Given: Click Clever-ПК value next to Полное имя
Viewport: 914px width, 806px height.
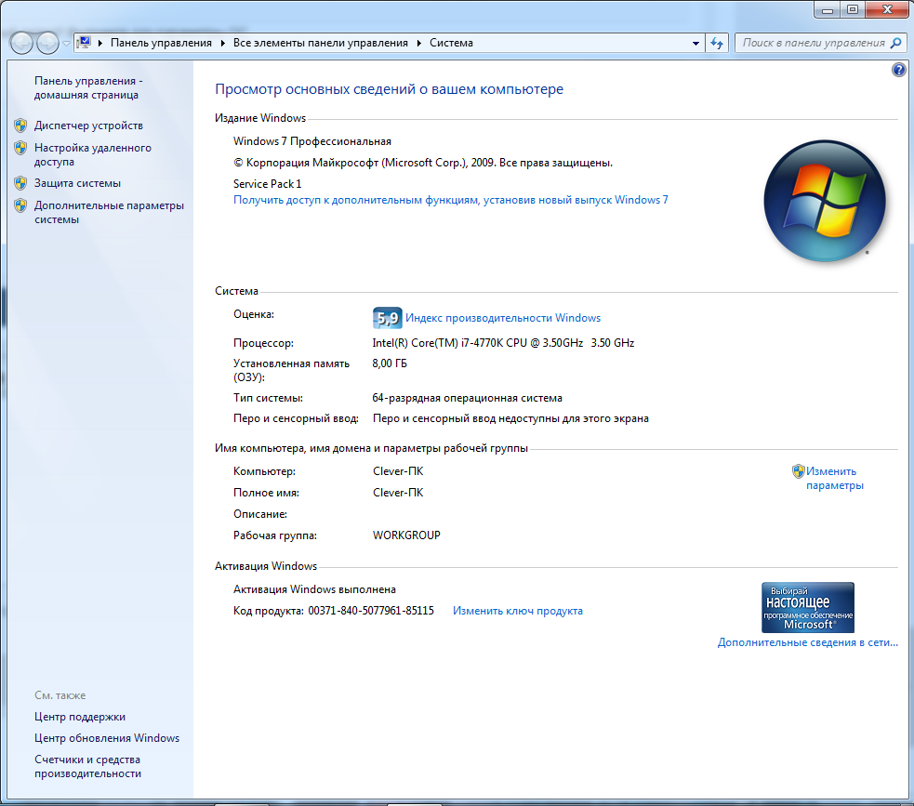Looking at the screenshot, I should pyautogui.click(x=398, y=493).
